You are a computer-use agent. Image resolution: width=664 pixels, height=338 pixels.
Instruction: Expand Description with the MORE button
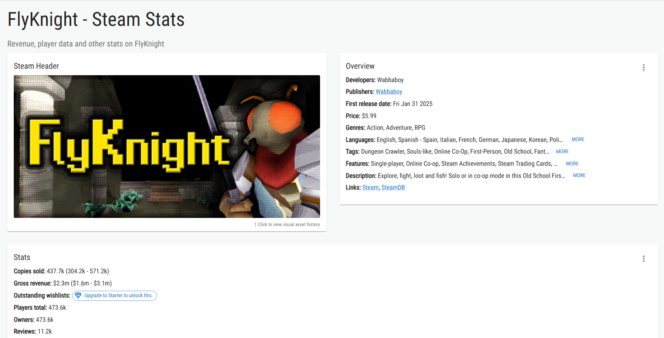(x=579, y=175)
